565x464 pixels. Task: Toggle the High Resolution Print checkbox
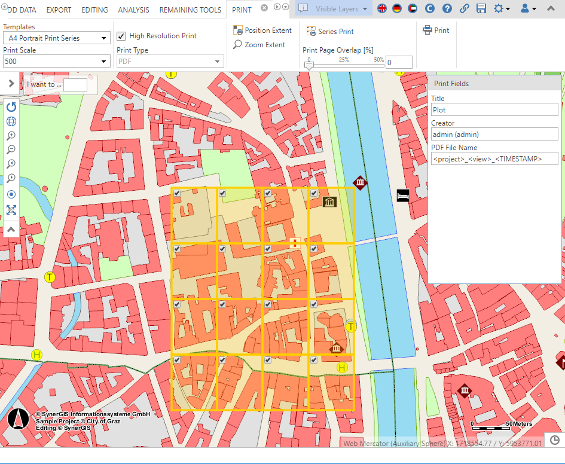tap(121, 36)
